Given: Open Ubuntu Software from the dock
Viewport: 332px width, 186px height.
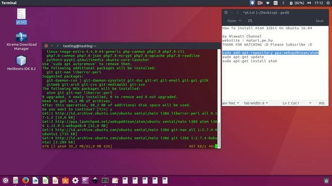Looking at the screenshot, I should pos(65,180).
